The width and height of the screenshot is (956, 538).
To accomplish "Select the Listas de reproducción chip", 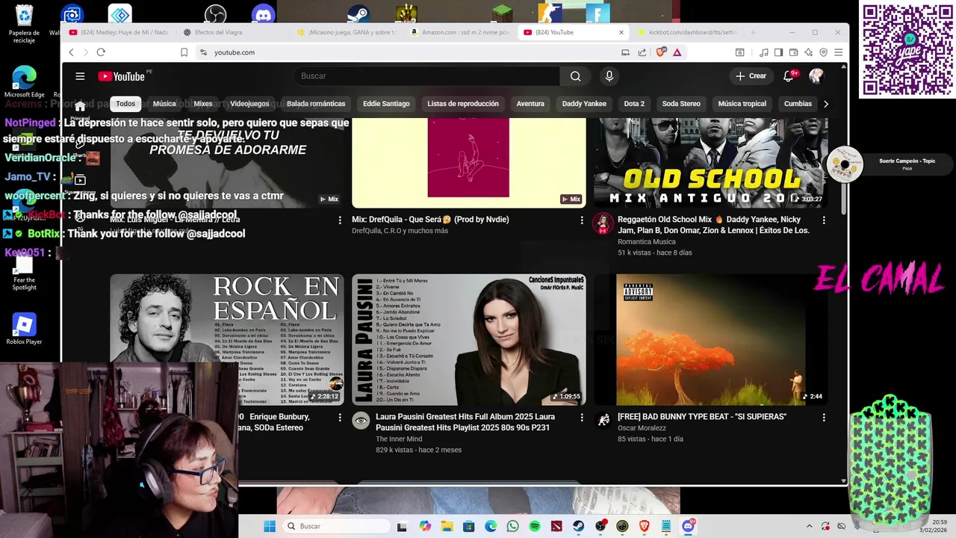I will [463, 104].
